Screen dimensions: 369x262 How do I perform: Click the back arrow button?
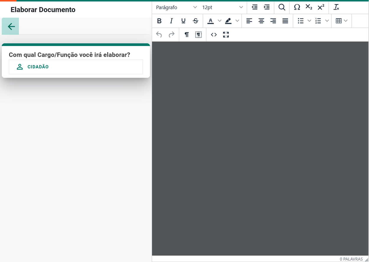11,27
